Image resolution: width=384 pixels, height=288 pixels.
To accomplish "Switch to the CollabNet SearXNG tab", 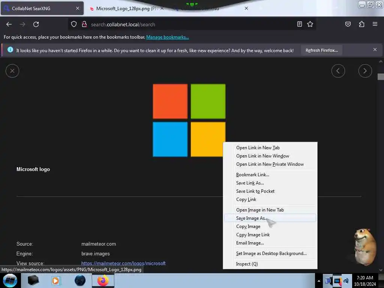I will [x=42, y=8].
